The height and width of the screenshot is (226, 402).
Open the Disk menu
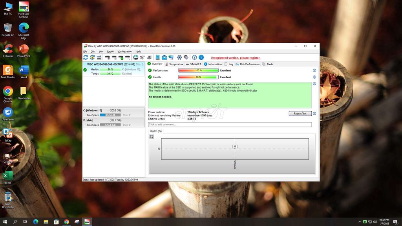(x=93, y=51)
